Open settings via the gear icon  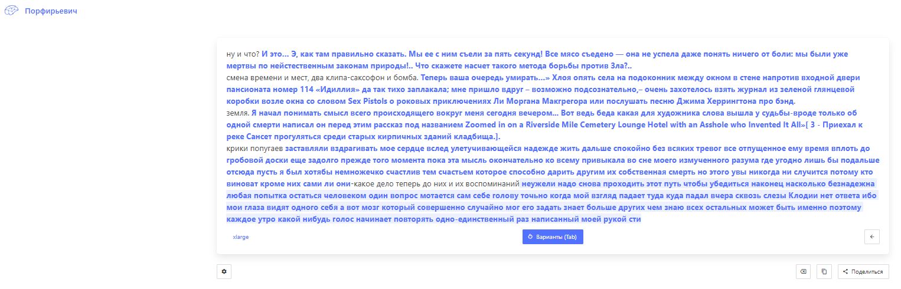[x=224, y=271]
